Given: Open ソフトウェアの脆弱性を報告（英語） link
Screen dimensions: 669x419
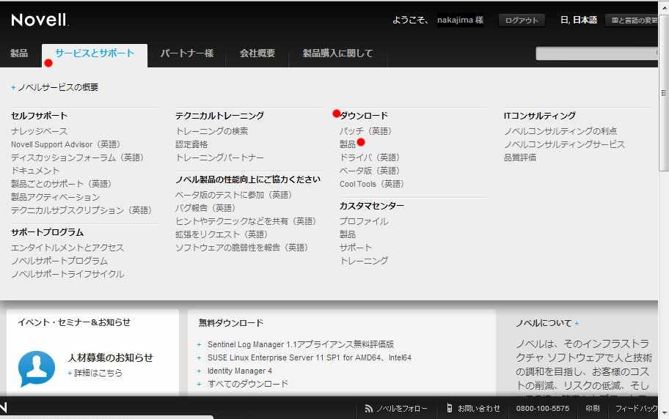Looking at the screenshot, I should [242, 248].
